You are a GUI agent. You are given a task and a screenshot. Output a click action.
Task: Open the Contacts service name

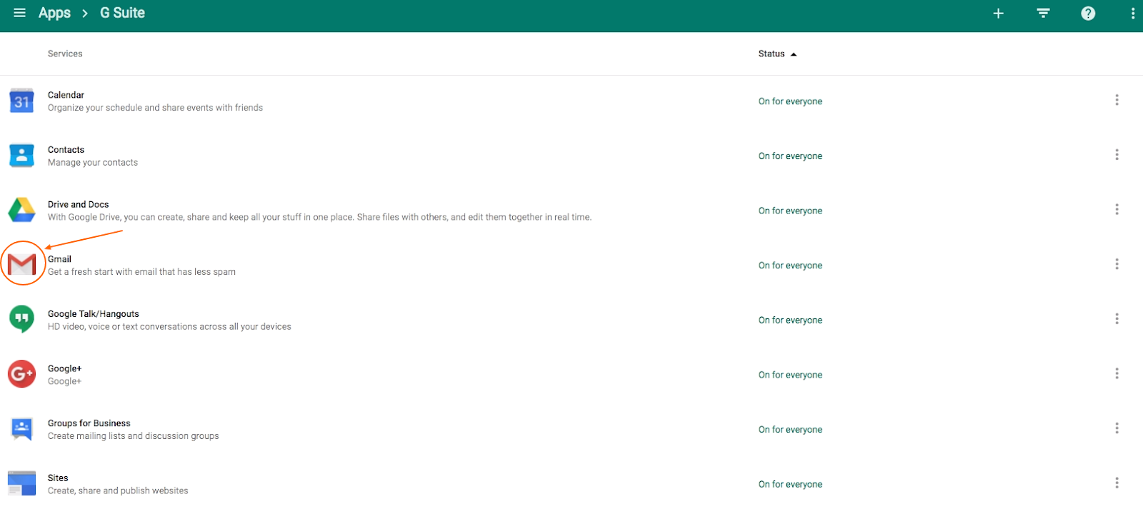(x=66, y=150)
